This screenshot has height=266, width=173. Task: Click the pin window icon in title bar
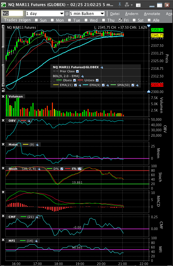(x=120, y=5)
